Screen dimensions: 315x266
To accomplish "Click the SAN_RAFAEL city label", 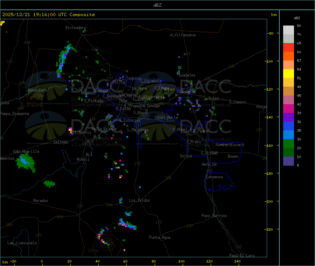I will tap(128, 95).
